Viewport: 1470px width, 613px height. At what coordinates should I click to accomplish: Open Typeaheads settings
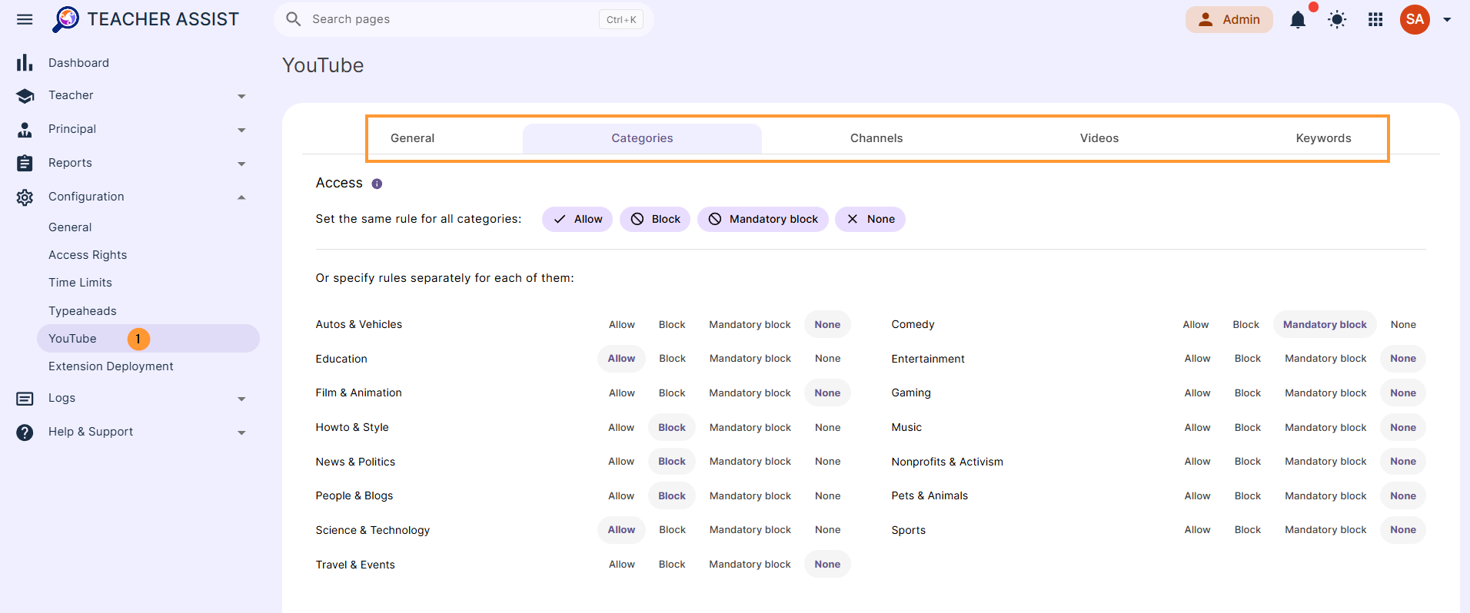point(82,311)
